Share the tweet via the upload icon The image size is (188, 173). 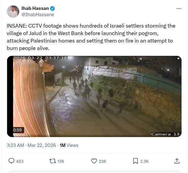pos(177,161)
